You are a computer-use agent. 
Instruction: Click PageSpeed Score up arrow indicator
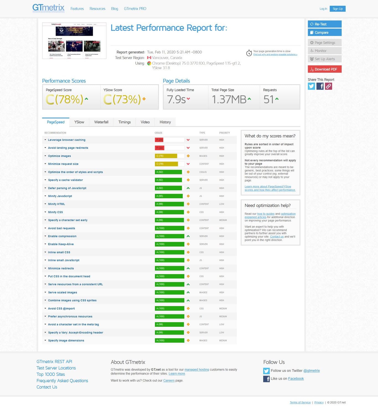click(86, 99)
